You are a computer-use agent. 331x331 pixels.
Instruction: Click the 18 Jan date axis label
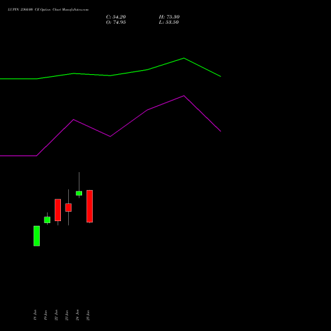coord(35,315)
